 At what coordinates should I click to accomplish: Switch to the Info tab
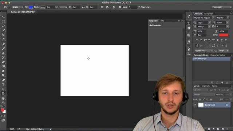(162, 21)
